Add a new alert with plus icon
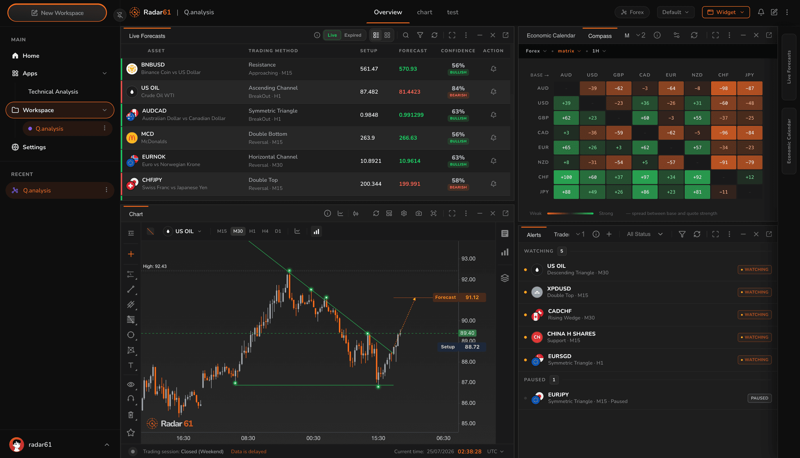 [609, 234]
